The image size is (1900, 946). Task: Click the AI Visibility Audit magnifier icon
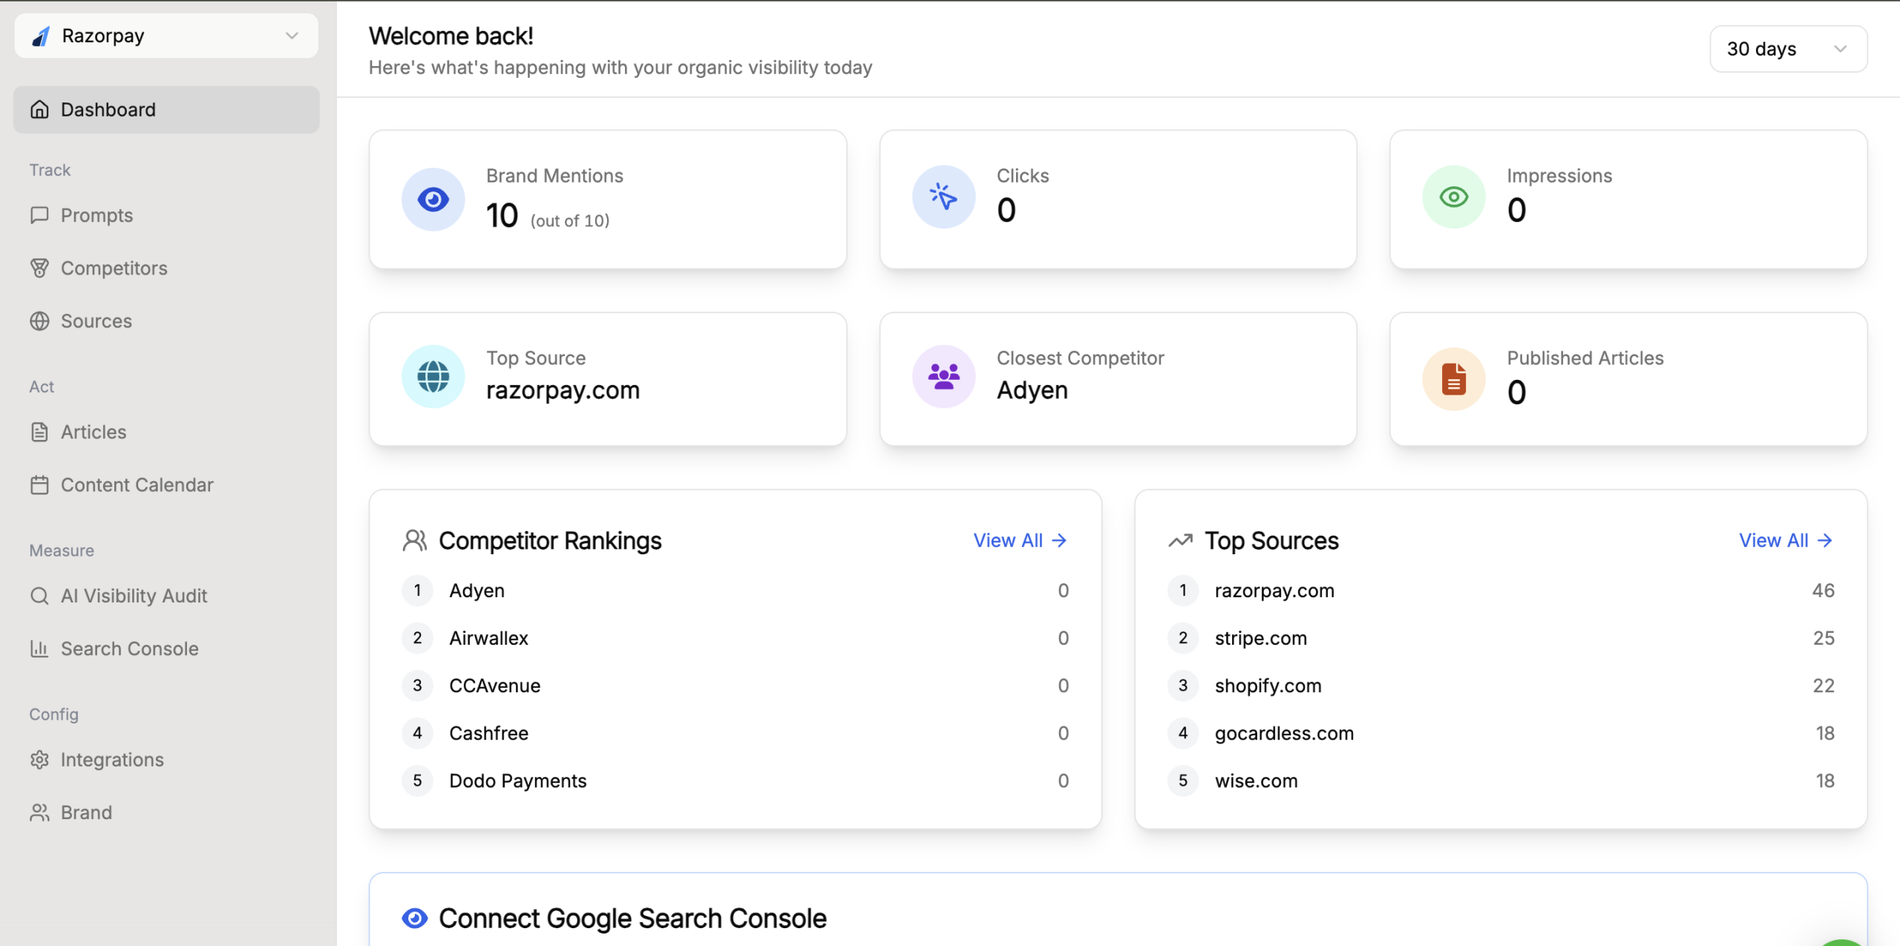coord(39,596)
